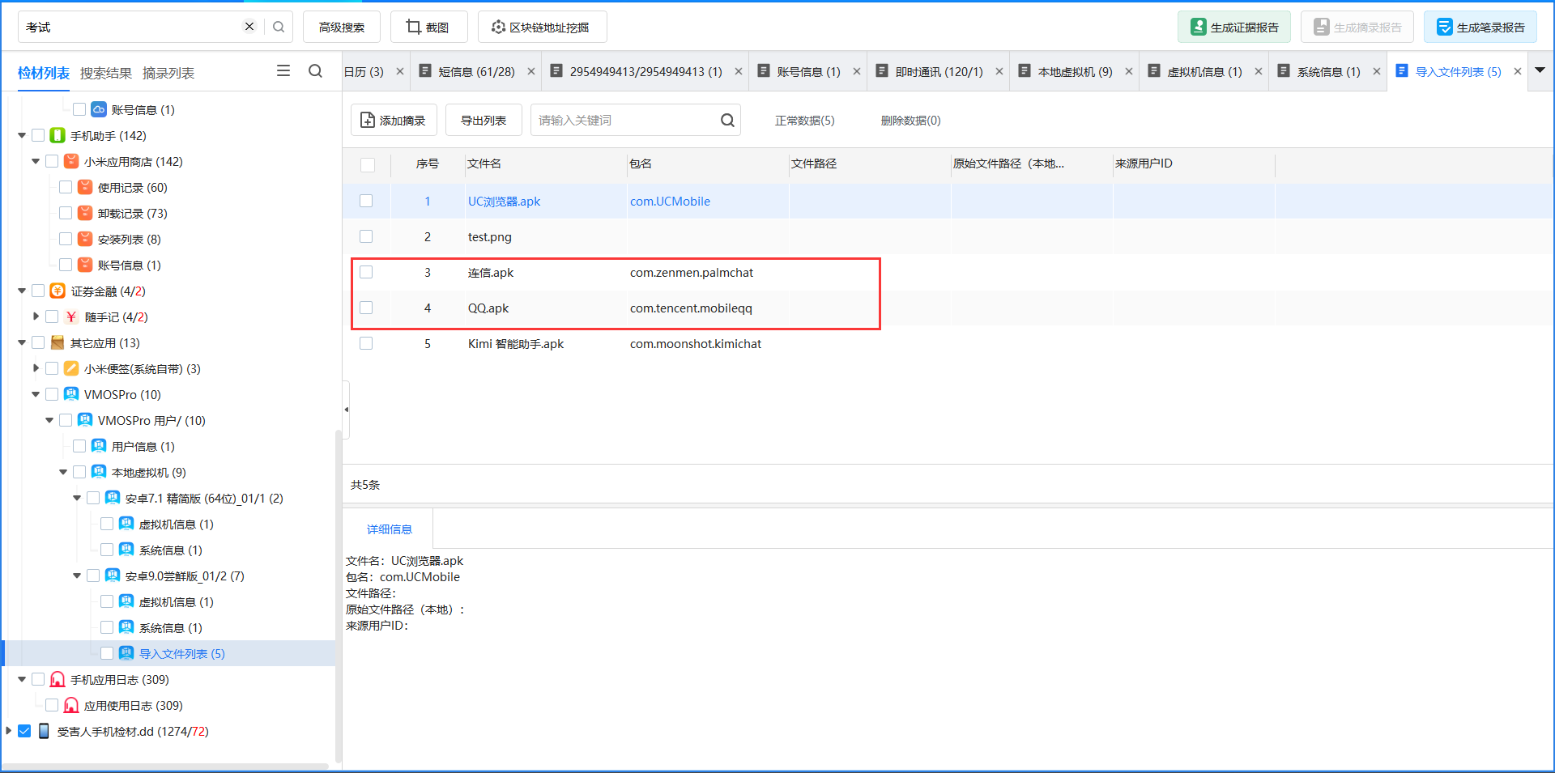Click the magnifier search icon near the tree panel

pyautogui.click(x=316, y=71)
